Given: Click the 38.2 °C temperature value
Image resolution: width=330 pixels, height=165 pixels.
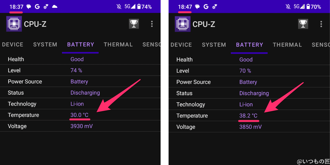Looking at the screenshot, I should pyautogui.click(x=248, y=116).
